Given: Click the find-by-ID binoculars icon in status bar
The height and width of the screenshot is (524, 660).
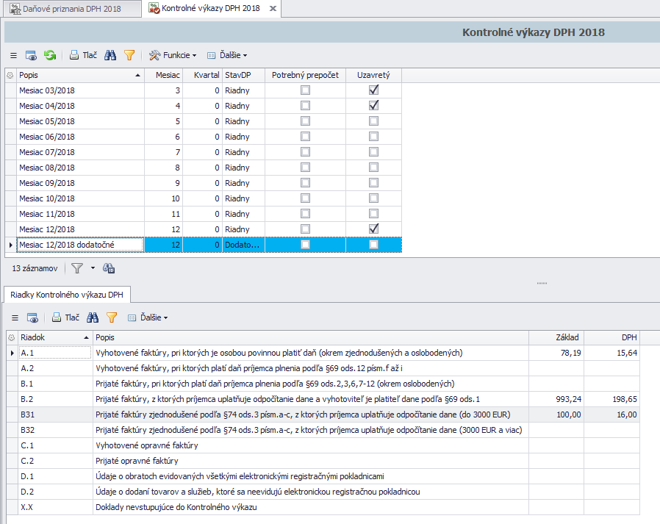Looking at the screenshot, I should (x=109, y=268).
